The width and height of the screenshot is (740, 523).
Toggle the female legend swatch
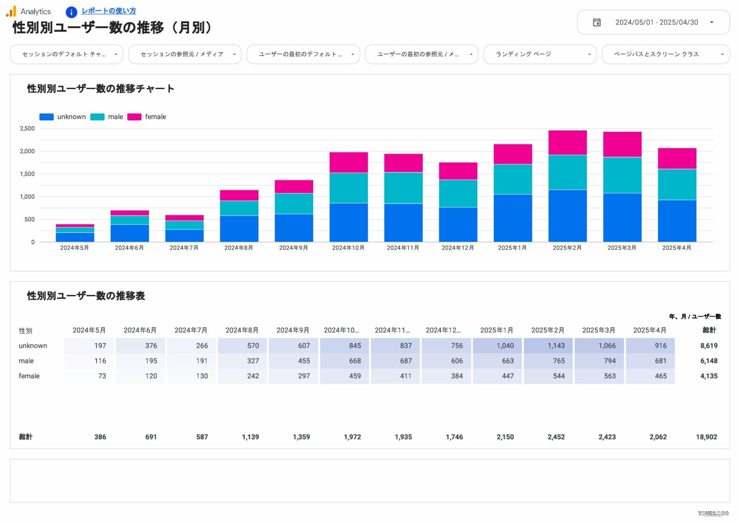(135, 117)
